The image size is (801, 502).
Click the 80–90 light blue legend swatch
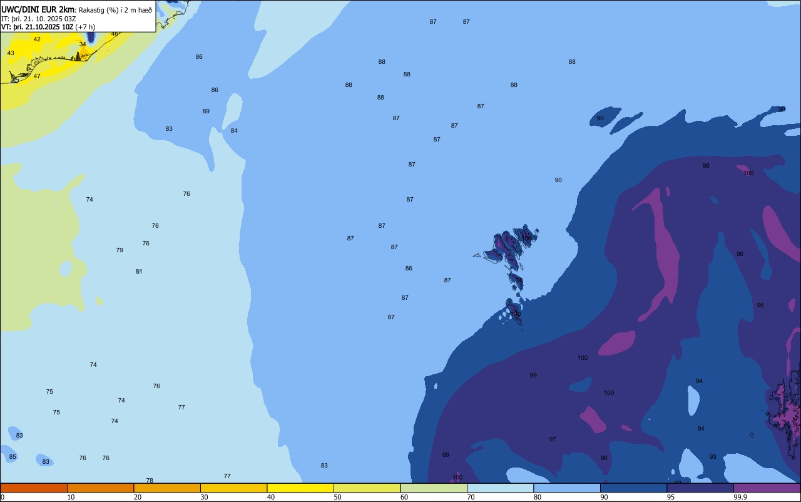coord(567,488)
